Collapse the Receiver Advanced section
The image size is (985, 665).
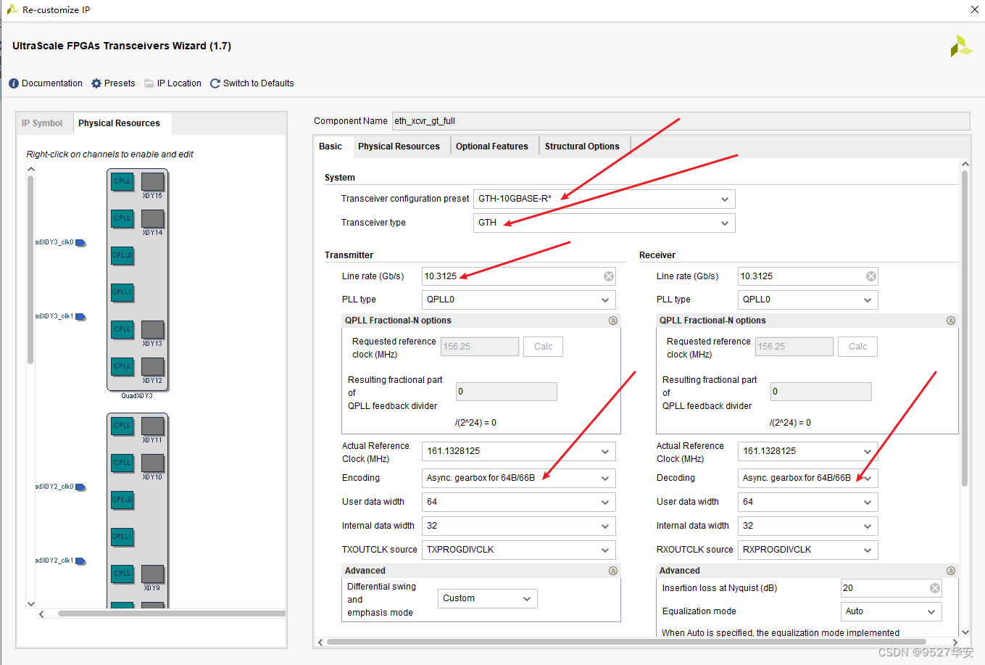951,571
